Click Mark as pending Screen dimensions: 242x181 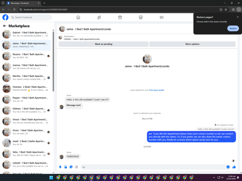(x=104, y=44)
